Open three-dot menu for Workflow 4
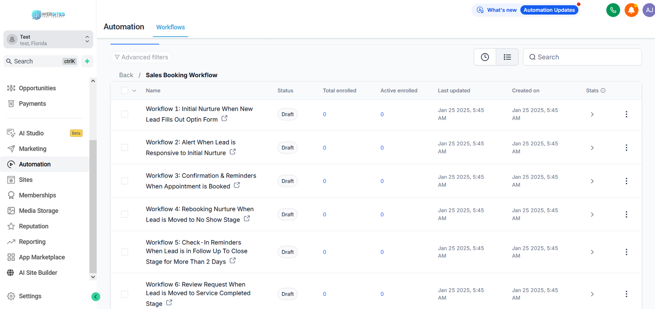Viewport: 655px width, 309px height. 626,215
